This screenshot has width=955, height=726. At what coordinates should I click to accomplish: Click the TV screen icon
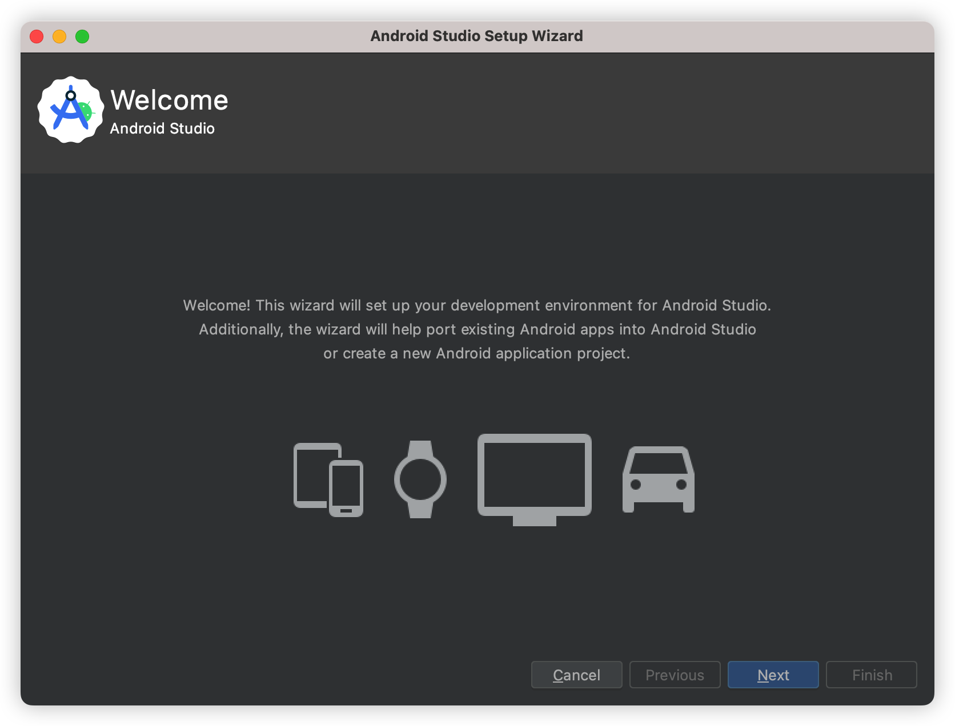point(535,479)
